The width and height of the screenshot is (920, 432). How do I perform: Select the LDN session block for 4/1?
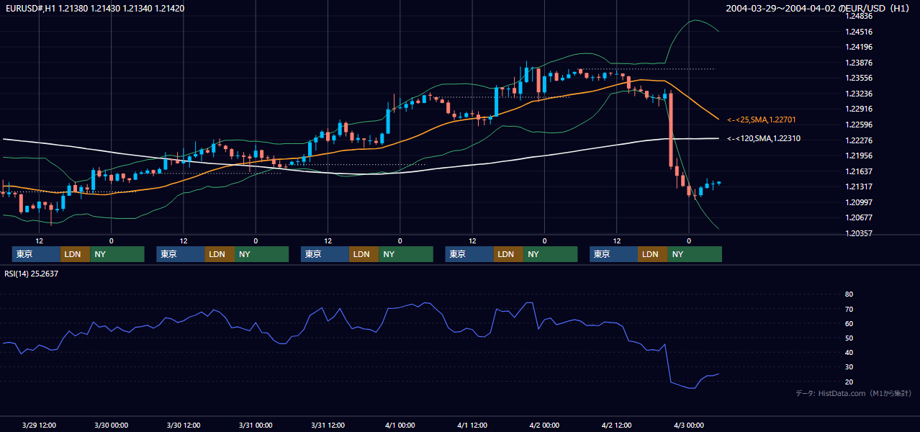point(508,254)
